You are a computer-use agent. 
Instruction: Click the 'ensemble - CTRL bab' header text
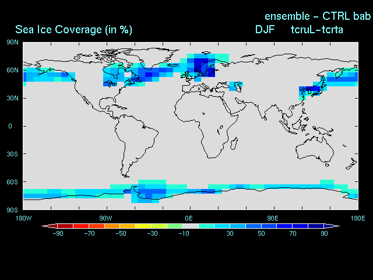[x=318, y=15]
